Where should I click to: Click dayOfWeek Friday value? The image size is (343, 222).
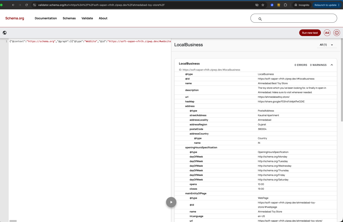click(x=271, y=175)
